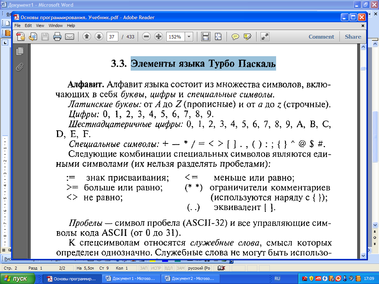Click the Word tab stop selector 'L' button

(x=5, y=43)
